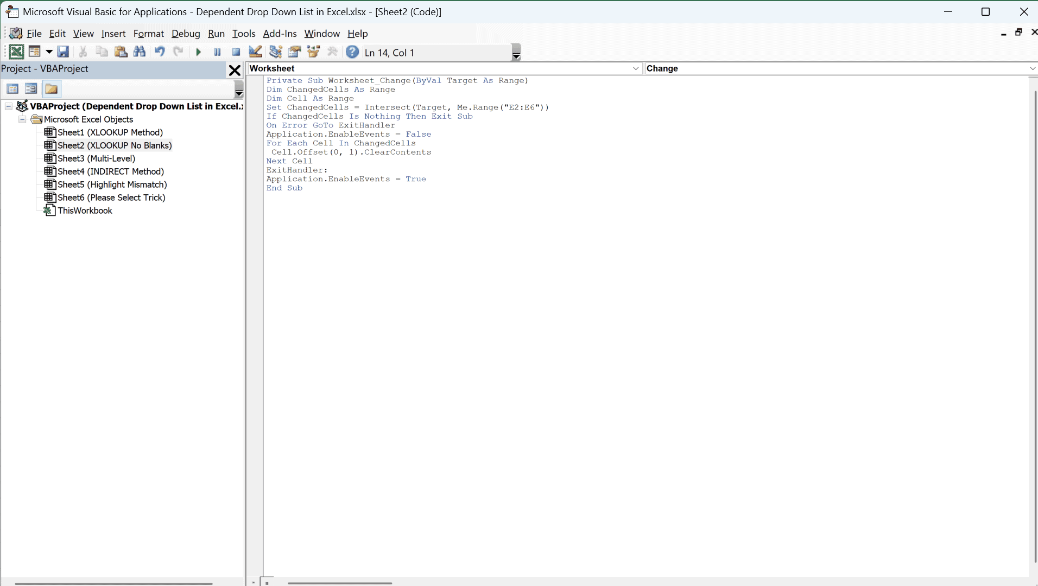
Task: Click 'ExitHandler:' label line in code
Action: pyautogui.click(x=297, y=170)
